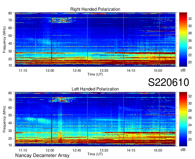This screenshot has height=159, width=195.
Task: Click the "12:45" time tick of Left Handed plot
Action: pos(77,150)
